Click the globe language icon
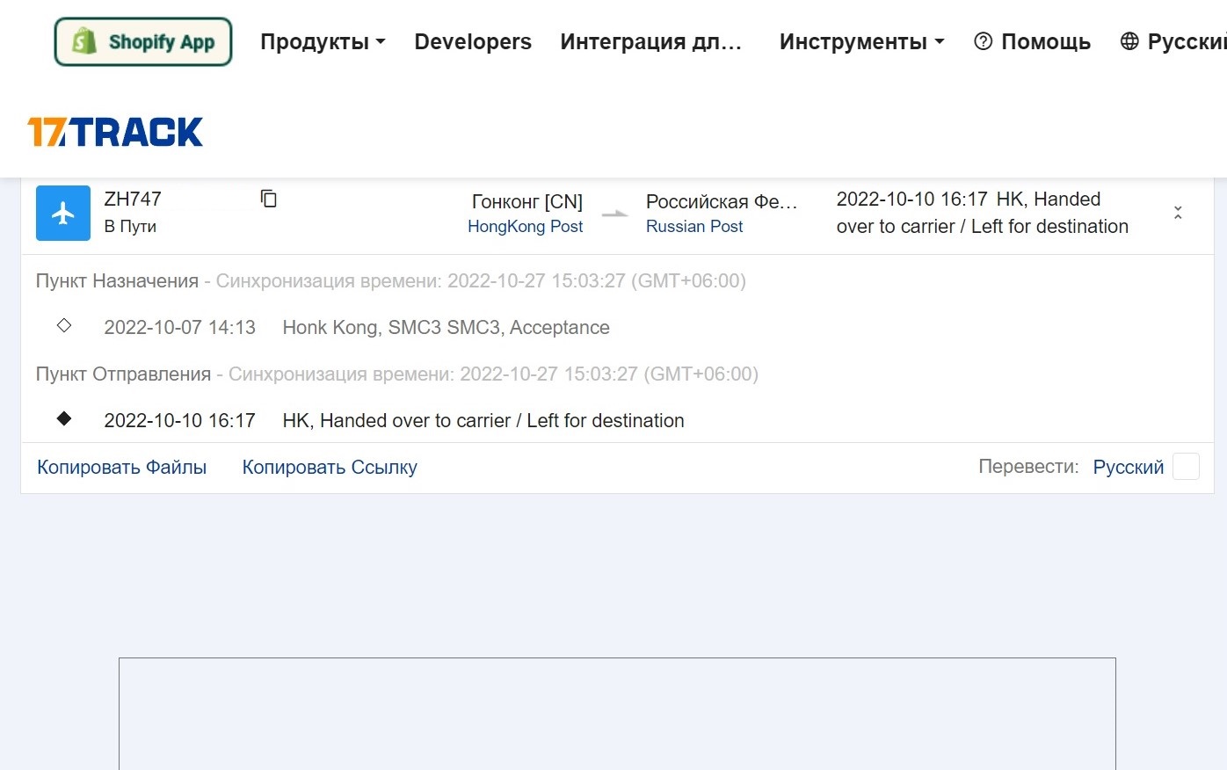 tap(1129, 41)
